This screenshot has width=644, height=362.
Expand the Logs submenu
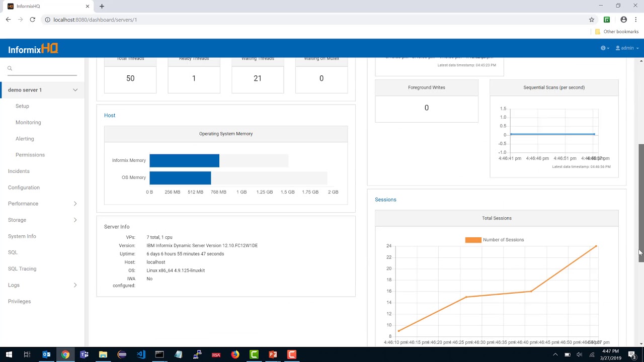(x=75, y=285)
